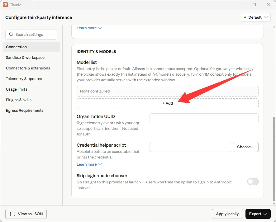This screenshot has width=276, height=222.
Task: Click Choose... to browse for script
Action: click(x=246, y=147)
